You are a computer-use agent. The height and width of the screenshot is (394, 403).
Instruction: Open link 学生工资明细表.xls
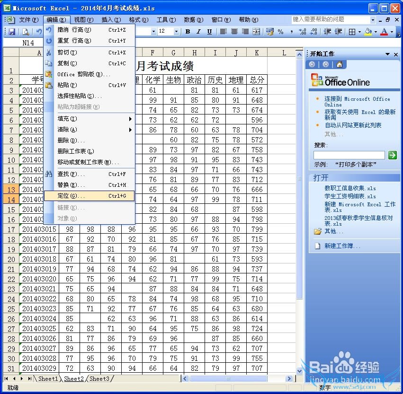click(350, 196)
